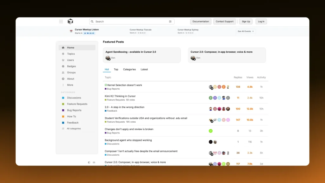The width and height of the screenshot is (325, 183).
Task: Click the 12.8k views value
Action: pyautogui.click(x=250, y=109)
